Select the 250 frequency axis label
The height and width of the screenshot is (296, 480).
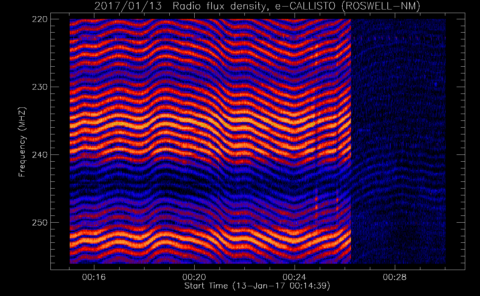[x=39, y=223]
